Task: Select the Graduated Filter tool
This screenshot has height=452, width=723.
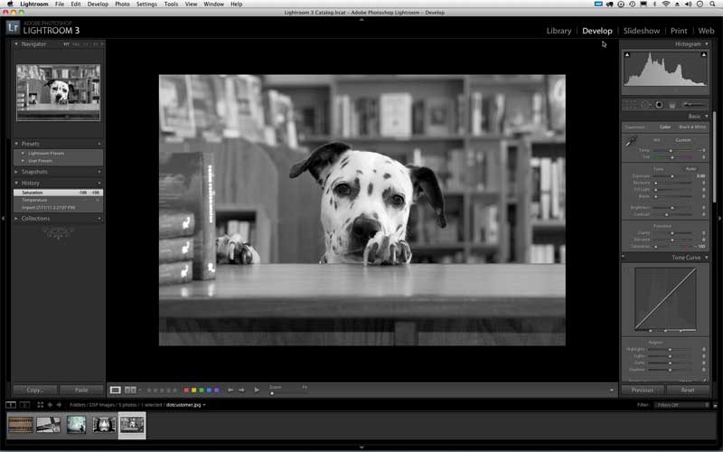Action: click(672, 105)
